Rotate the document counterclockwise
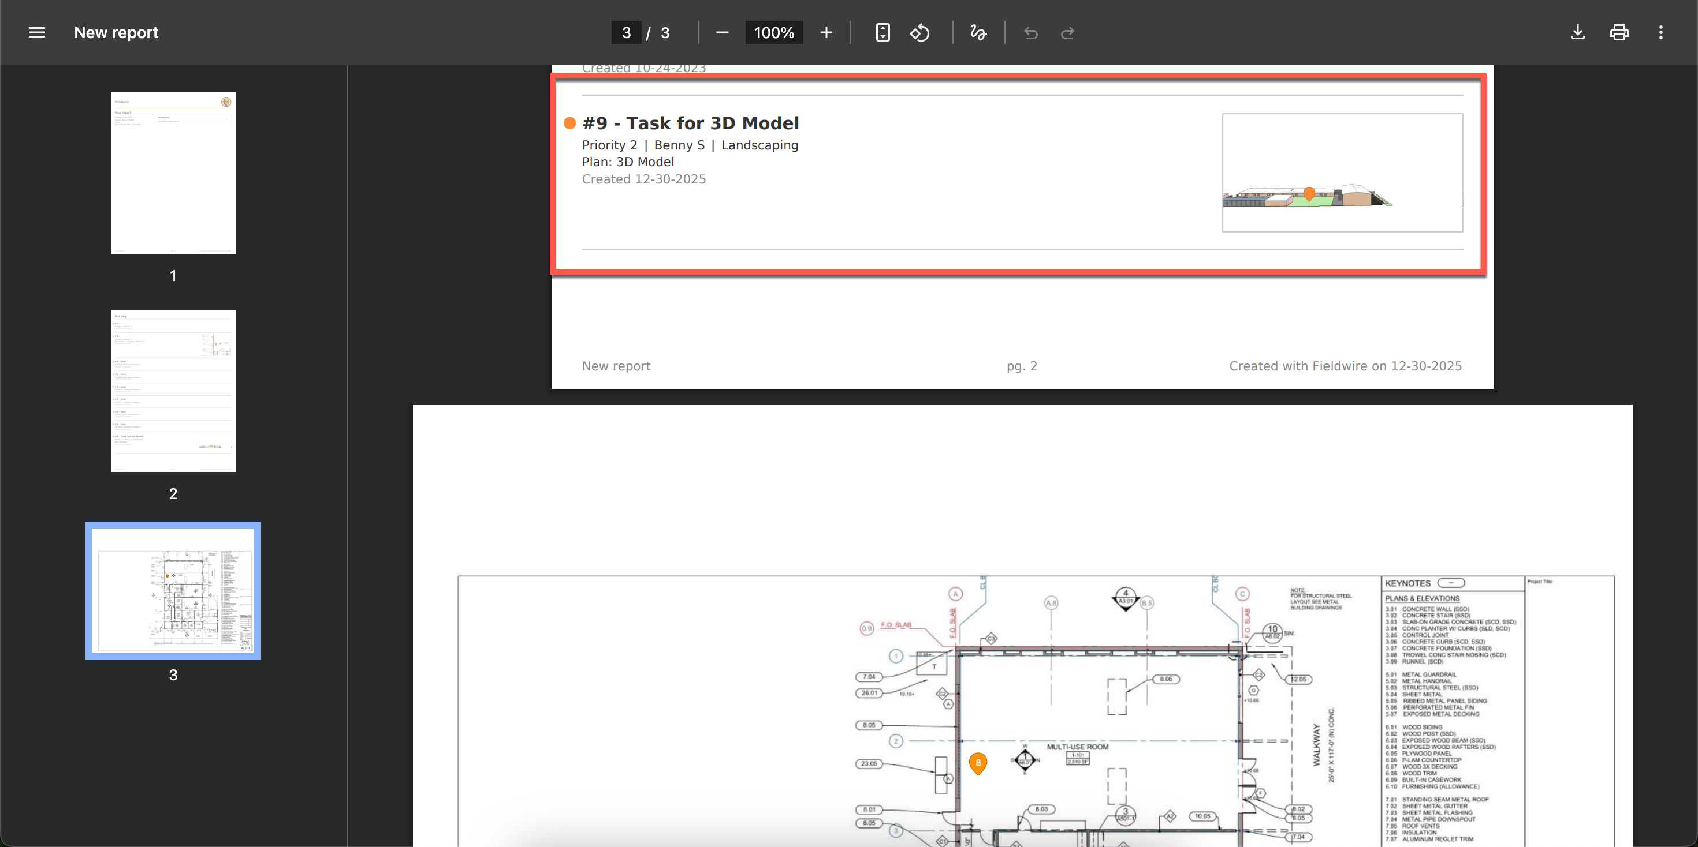The image size is (1698, 847). 919,32
